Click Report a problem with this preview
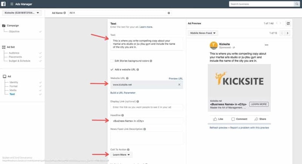Image resolution: width=302 pixels, height=164 pixels. 250,128
